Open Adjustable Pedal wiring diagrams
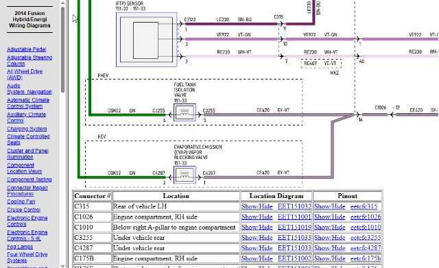Viewport: 439px width, 268px height. tap(27, 49)
